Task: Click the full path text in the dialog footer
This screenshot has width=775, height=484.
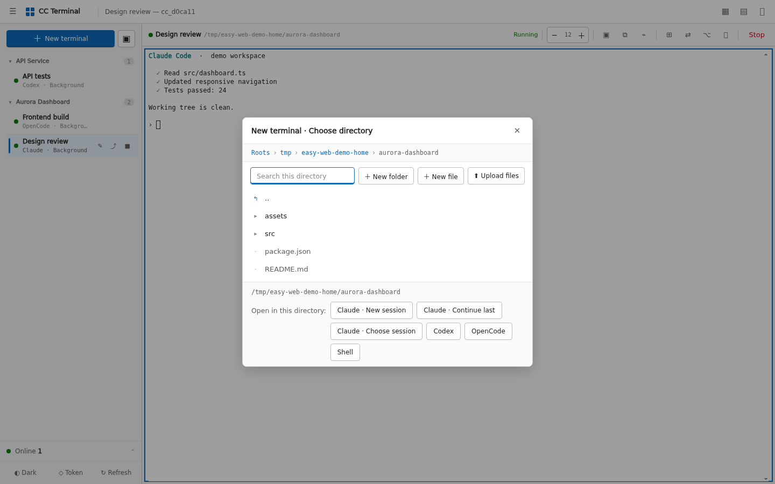Action: coord(326,292)
